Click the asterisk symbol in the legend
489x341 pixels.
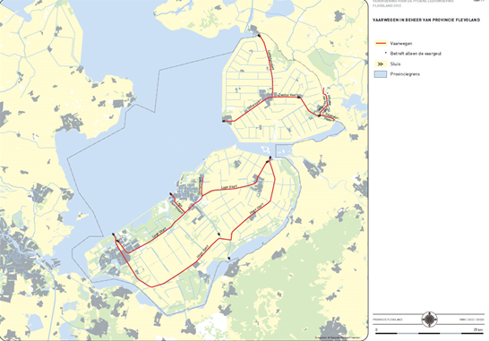[x=386, y=53]
